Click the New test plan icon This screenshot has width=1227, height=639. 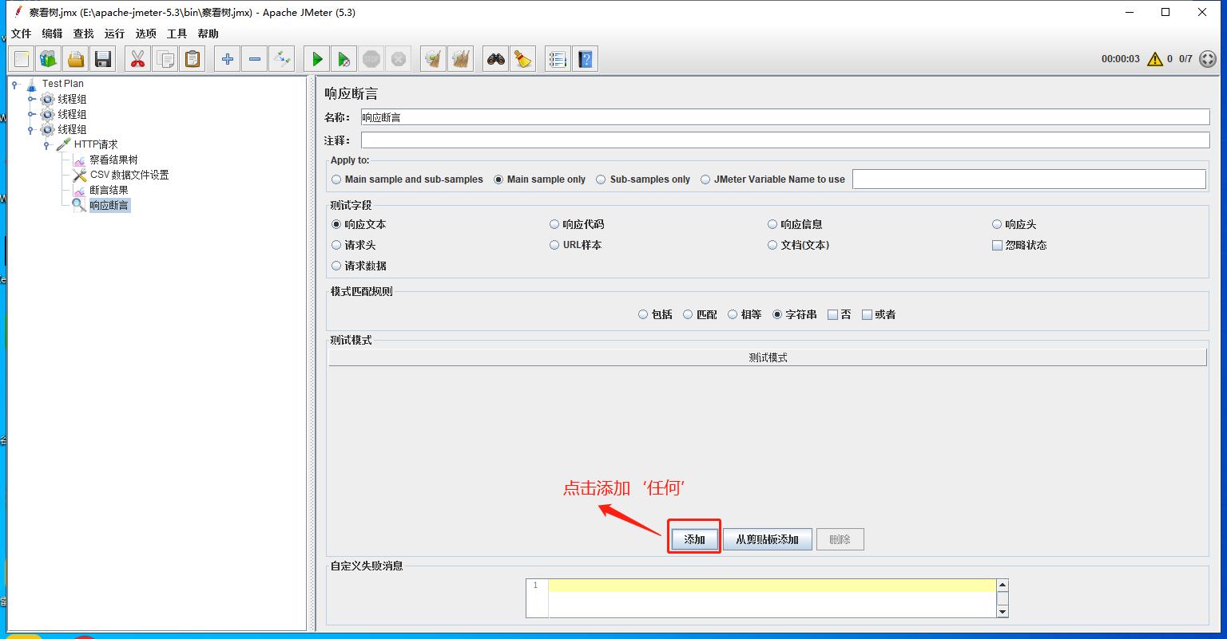coord(22,59)
